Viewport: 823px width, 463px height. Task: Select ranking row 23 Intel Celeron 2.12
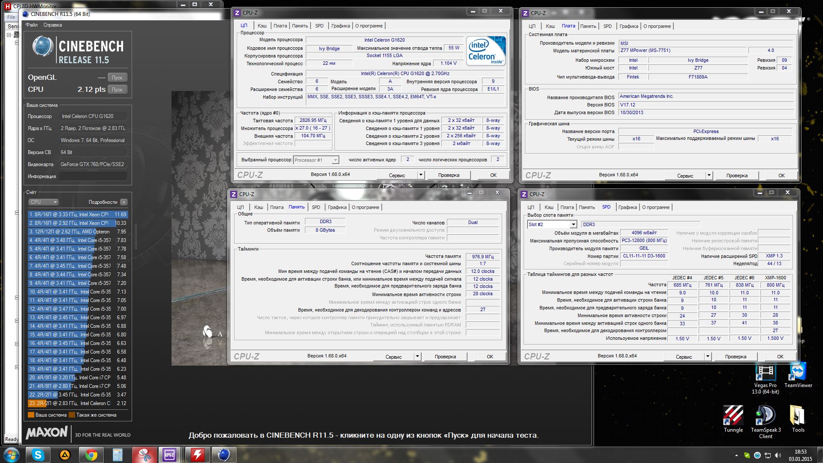[78, 403]
